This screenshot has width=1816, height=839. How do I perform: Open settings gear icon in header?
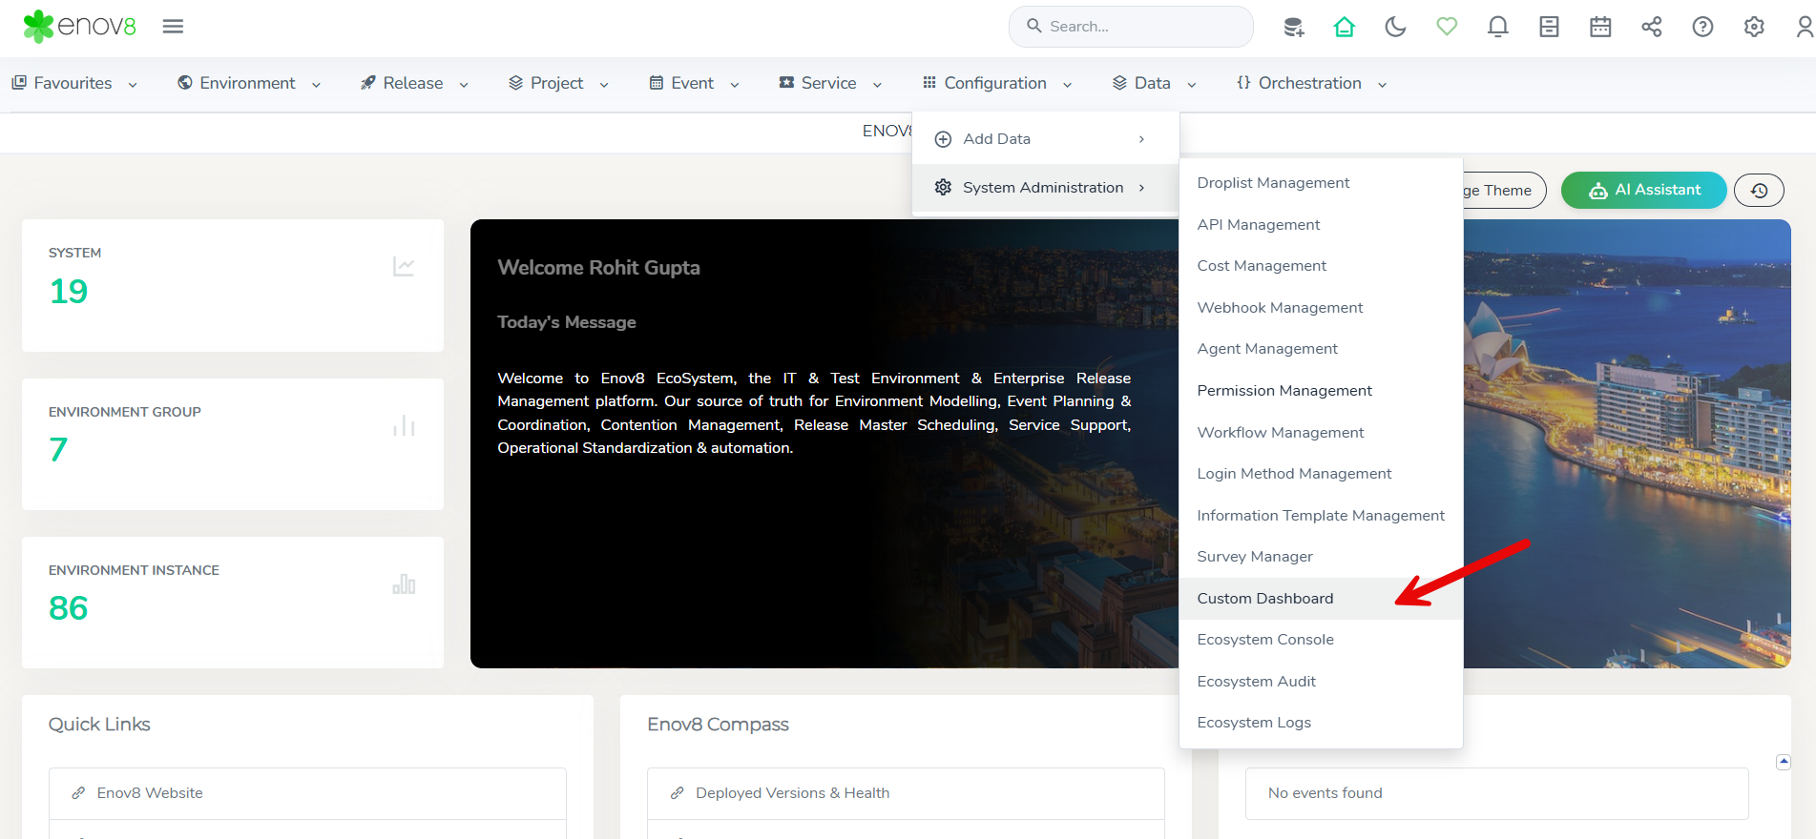[1754, 27]
